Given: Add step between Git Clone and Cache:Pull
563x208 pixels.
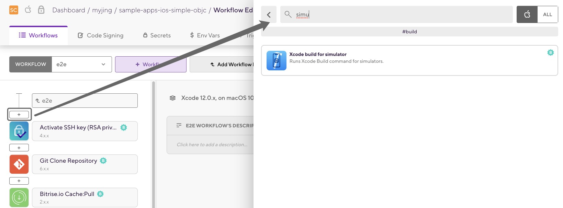Looking at the screenshot, I should [19, 181].
